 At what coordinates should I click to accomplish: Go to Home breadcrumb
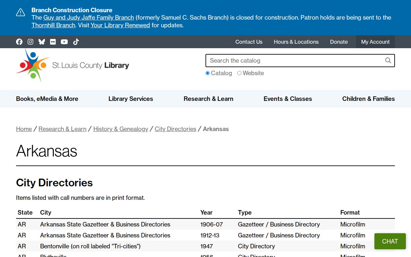click(x=24, y=129)
